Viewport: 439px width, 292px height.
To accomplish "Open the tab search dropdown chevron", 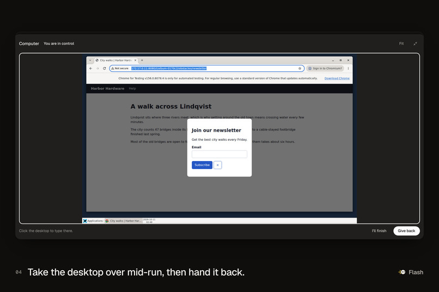I will [90, 60].
